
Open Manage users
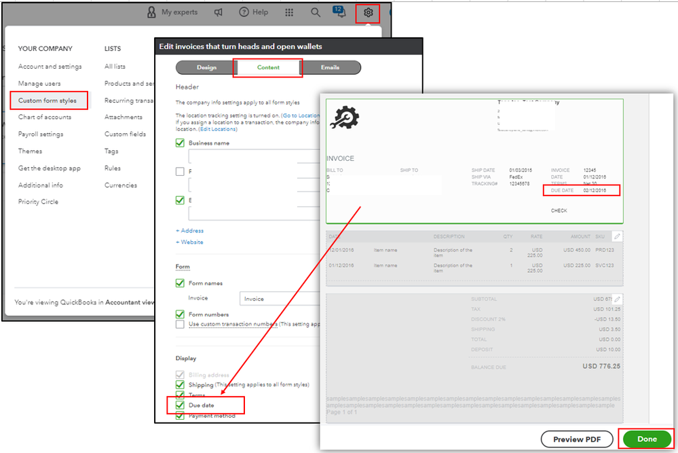point(39,84)
